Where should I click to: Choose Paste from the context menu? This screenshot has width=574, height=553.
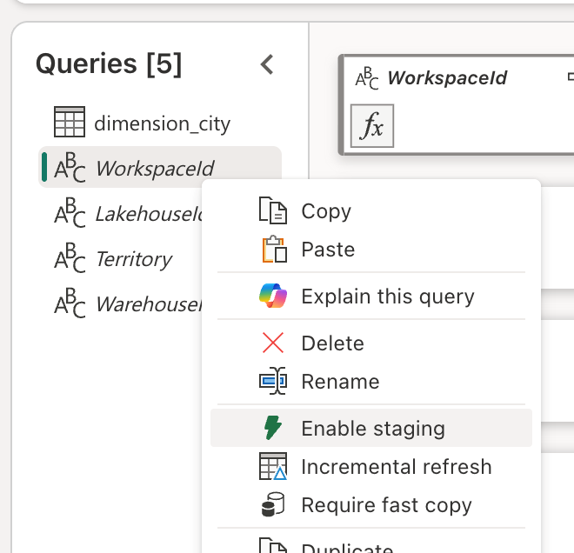pyautogui.click(x=371, y=250)
